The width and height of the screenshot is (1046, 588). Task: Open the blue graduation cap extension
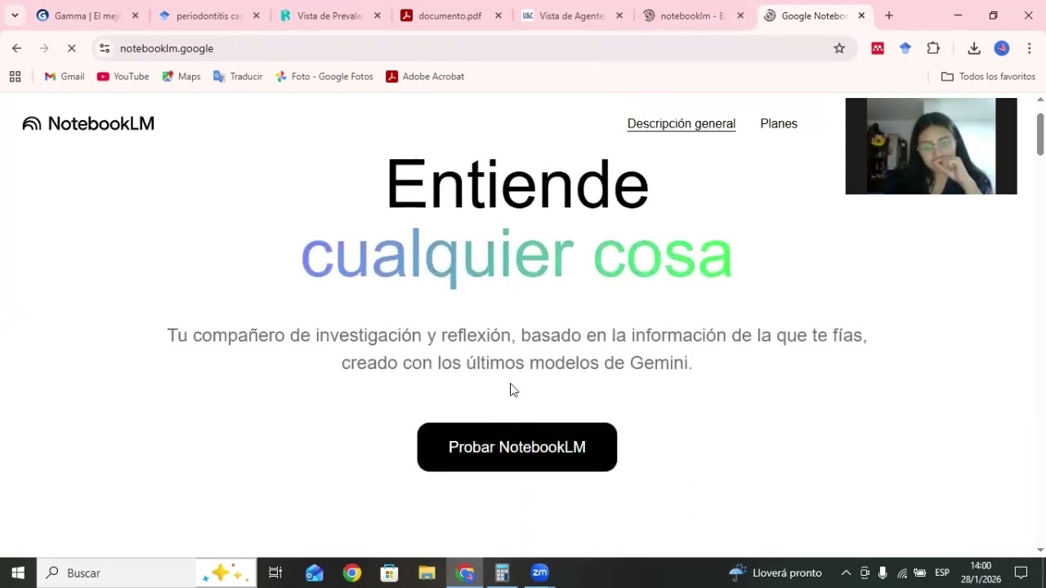point(905,48)
